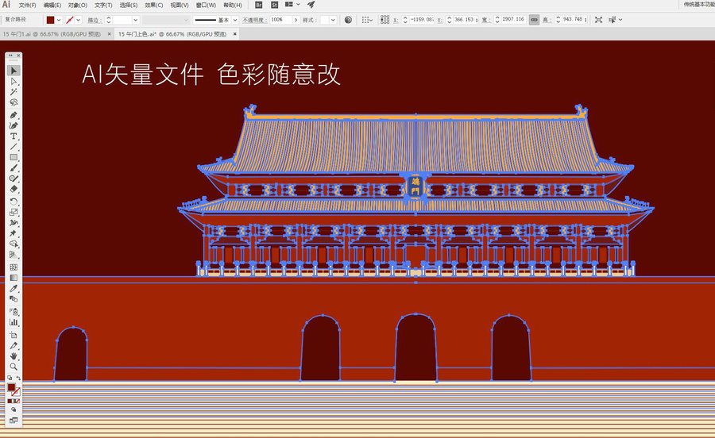Pick the Curvature tool
Screen dimensions: 715x438
14,125
